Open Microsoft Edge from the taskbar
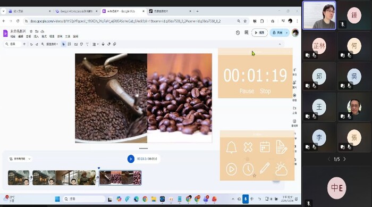This screenshot has width=372, height=207. (x=136, y=199)
